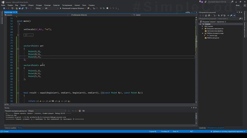Switch to the Список ошибок tab
Image resolution: width=247 pixels, height=138 pixels.
click(x=10, y=128)
